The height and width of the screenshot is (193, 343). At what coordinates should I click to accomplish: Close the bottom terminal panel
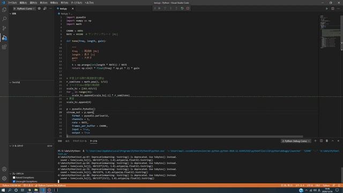pos(338,141)
